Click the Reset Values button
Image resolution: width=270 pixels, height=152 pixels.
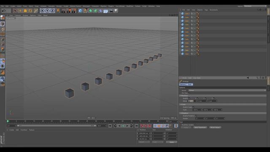coord(215,128)
